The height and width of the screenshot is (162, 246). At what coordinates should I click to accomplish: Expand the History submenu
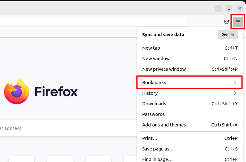(190, 93)
